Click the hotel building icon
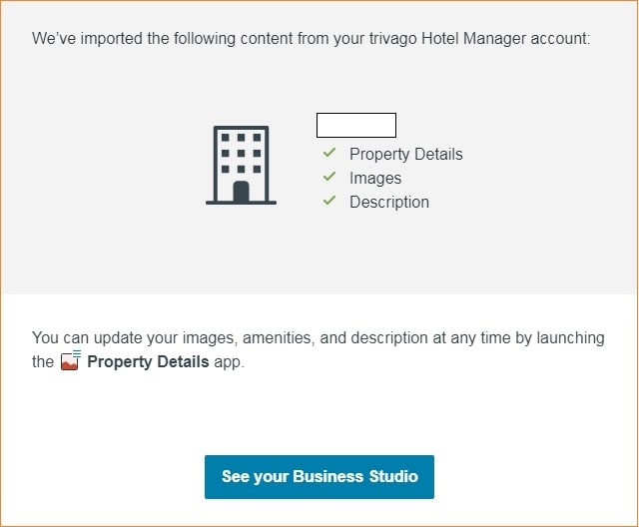The height and width of the screenshot is (527, 639). 241,165
